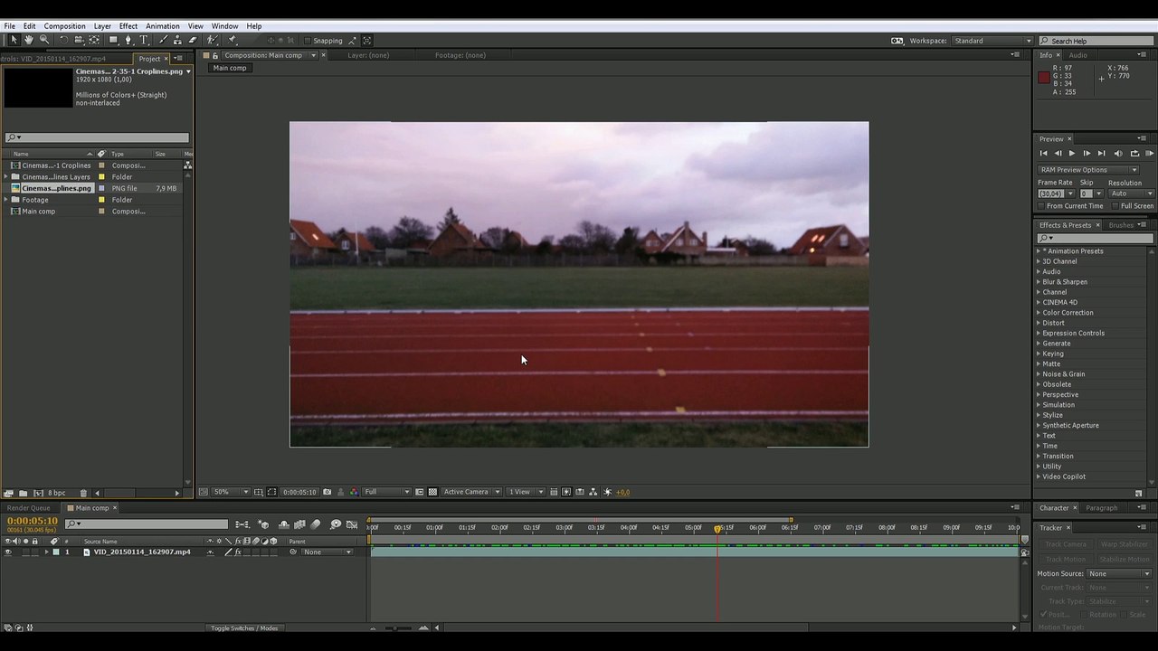Show channel and color management settings
The height and width of the screenshot is (651, 1158).
point(354,492)
